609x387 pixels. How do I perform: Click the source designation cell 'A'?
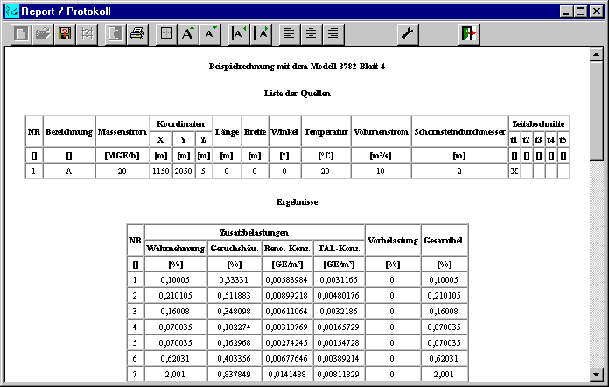(x=69, y=172)
